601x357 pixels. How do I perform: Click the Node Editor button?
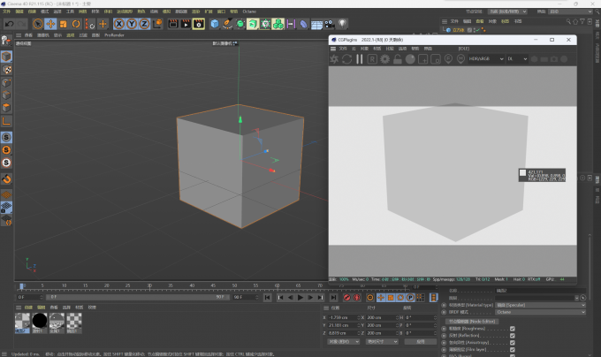(472, 322)
